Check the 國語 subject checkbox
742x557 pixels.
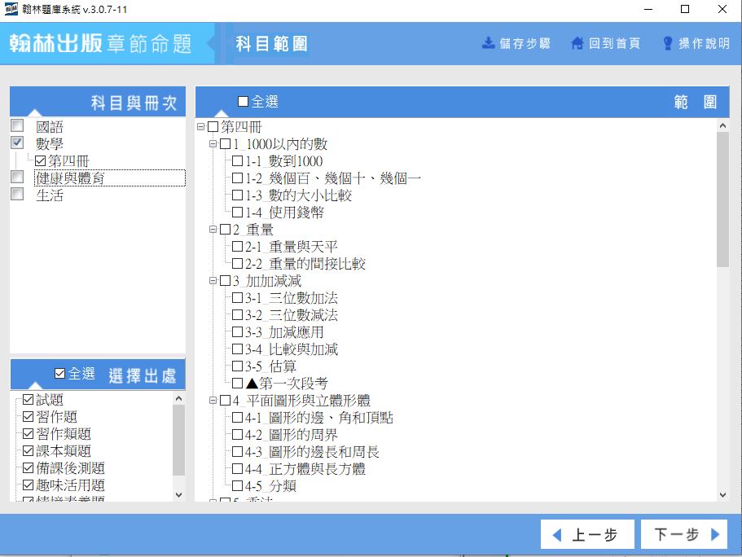(17, 125)
